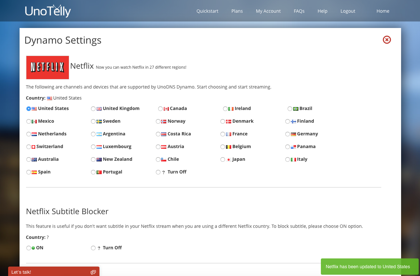
Task: Click the Belgium flag icon
Action: [229, 147]
